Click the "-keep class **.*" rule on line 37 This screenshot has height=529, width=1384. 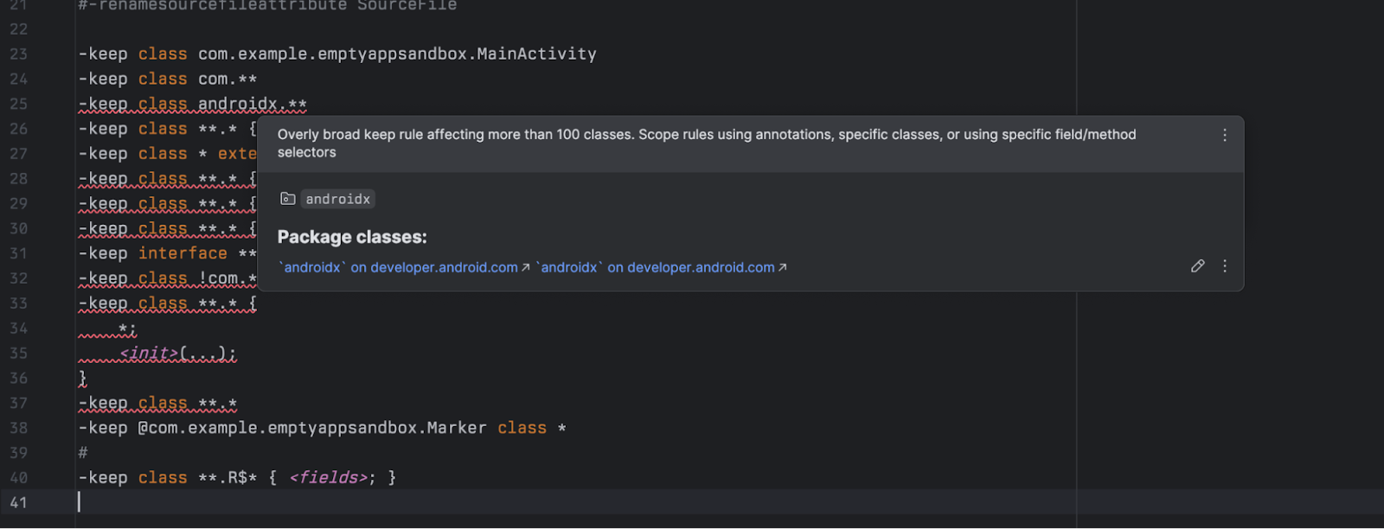157,403
